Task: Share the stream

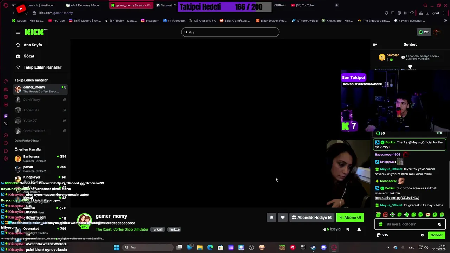Action: click(x=348, y=229)
